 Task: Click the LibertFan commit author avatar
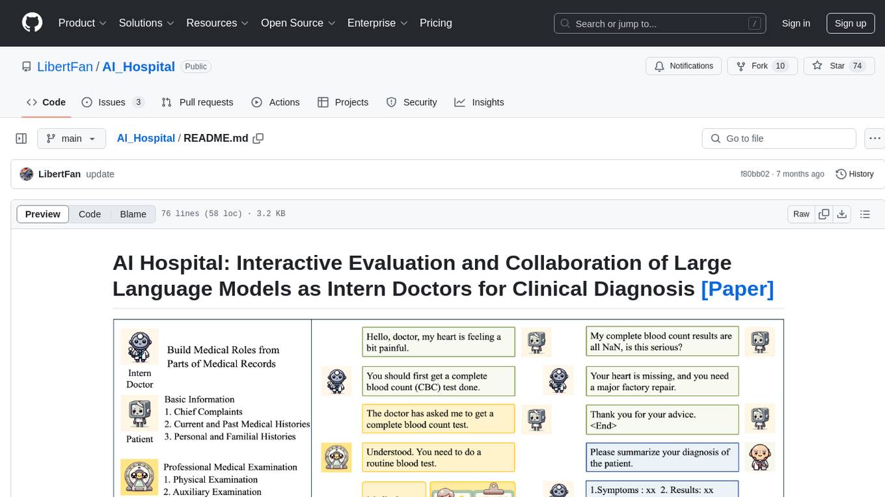coord(27,174)
